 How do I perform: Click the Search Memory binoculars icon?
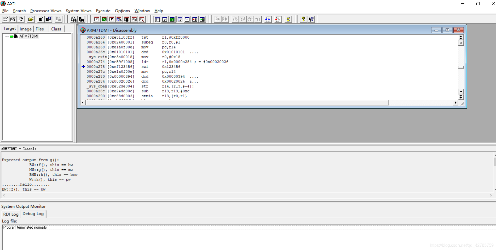[82, 19]
